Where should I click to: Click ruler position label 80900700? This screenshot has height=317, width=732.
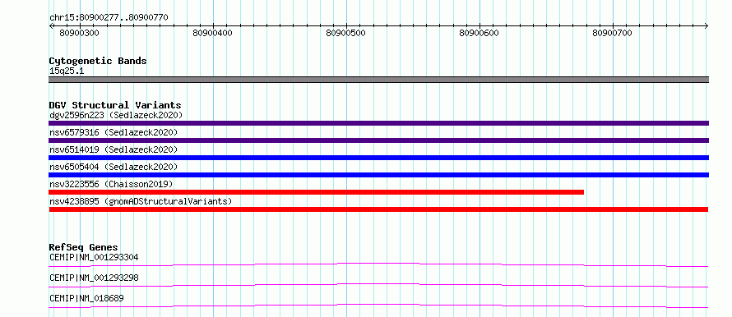coord(612,33)
